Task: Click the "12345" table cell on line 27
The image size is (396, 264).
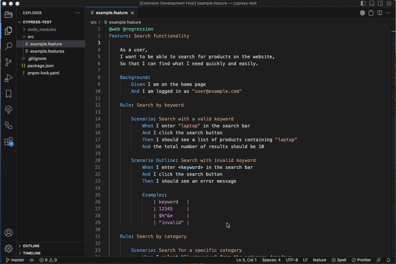Action: point(166,209)
